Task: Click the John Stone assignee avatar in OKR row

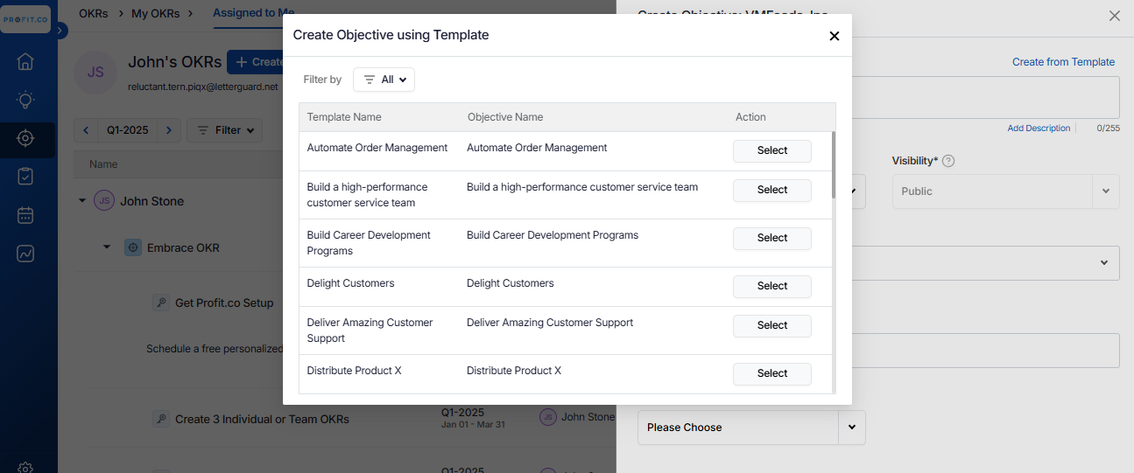Action: point(548,418)
